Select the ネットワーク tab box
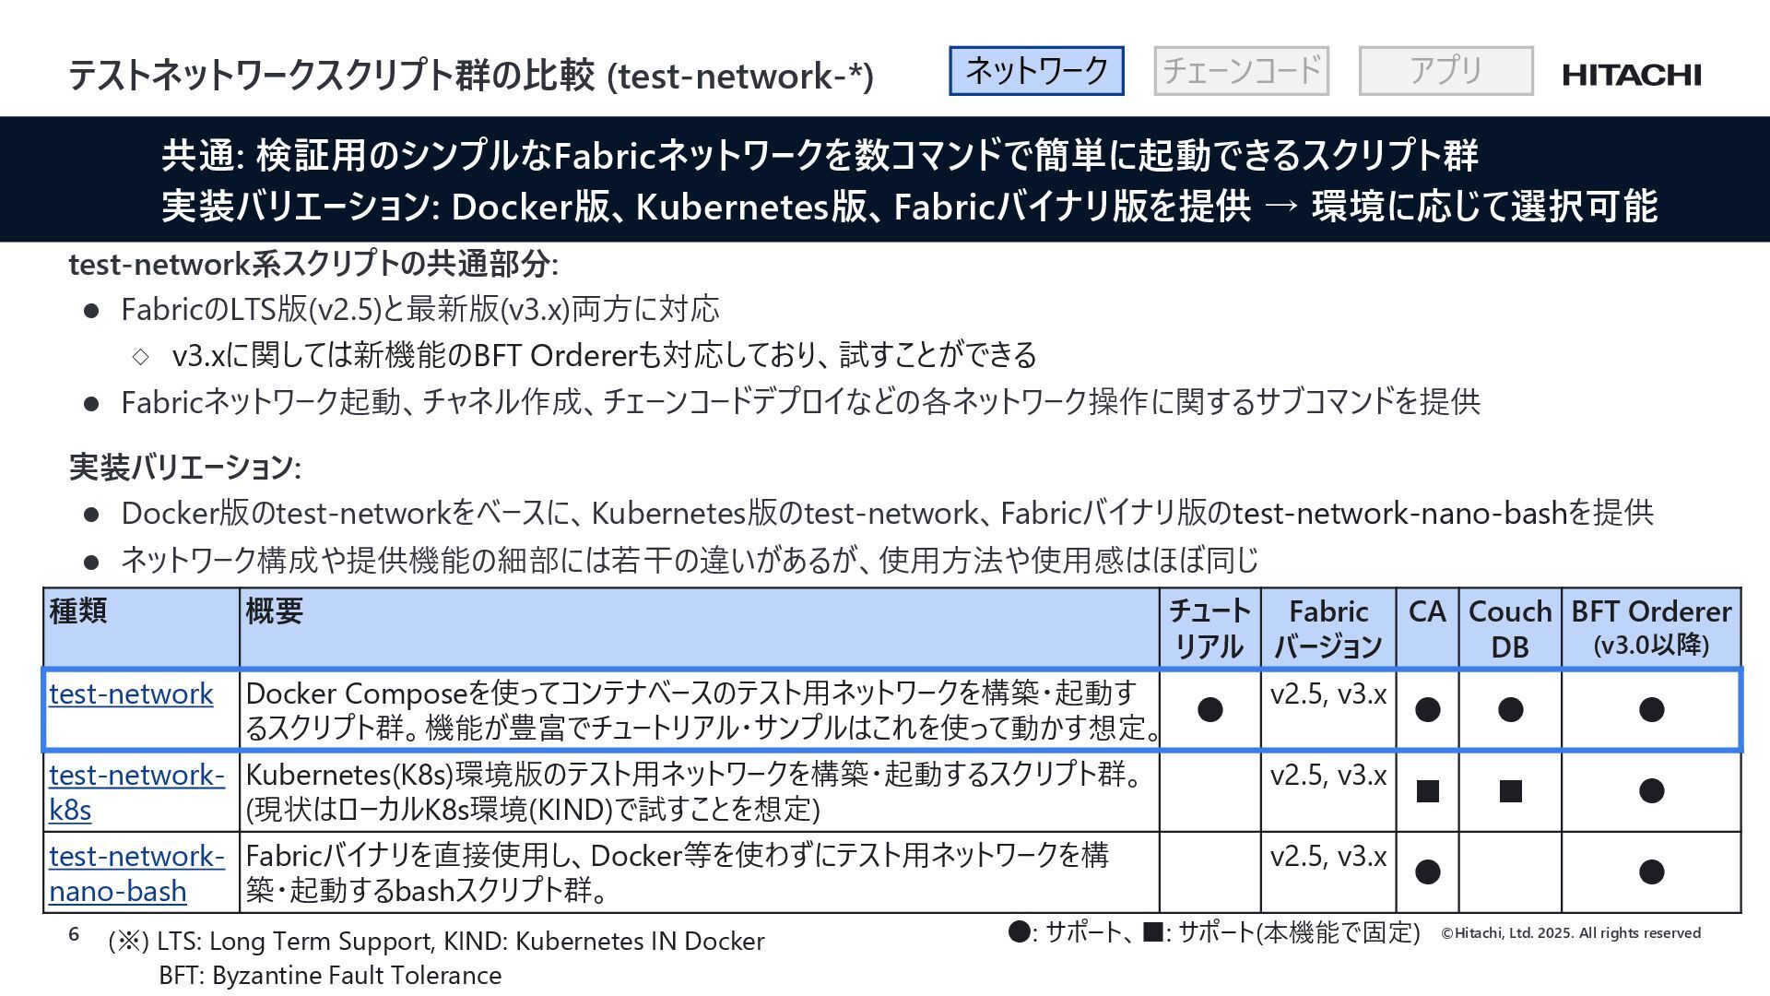 point(1036,71)
